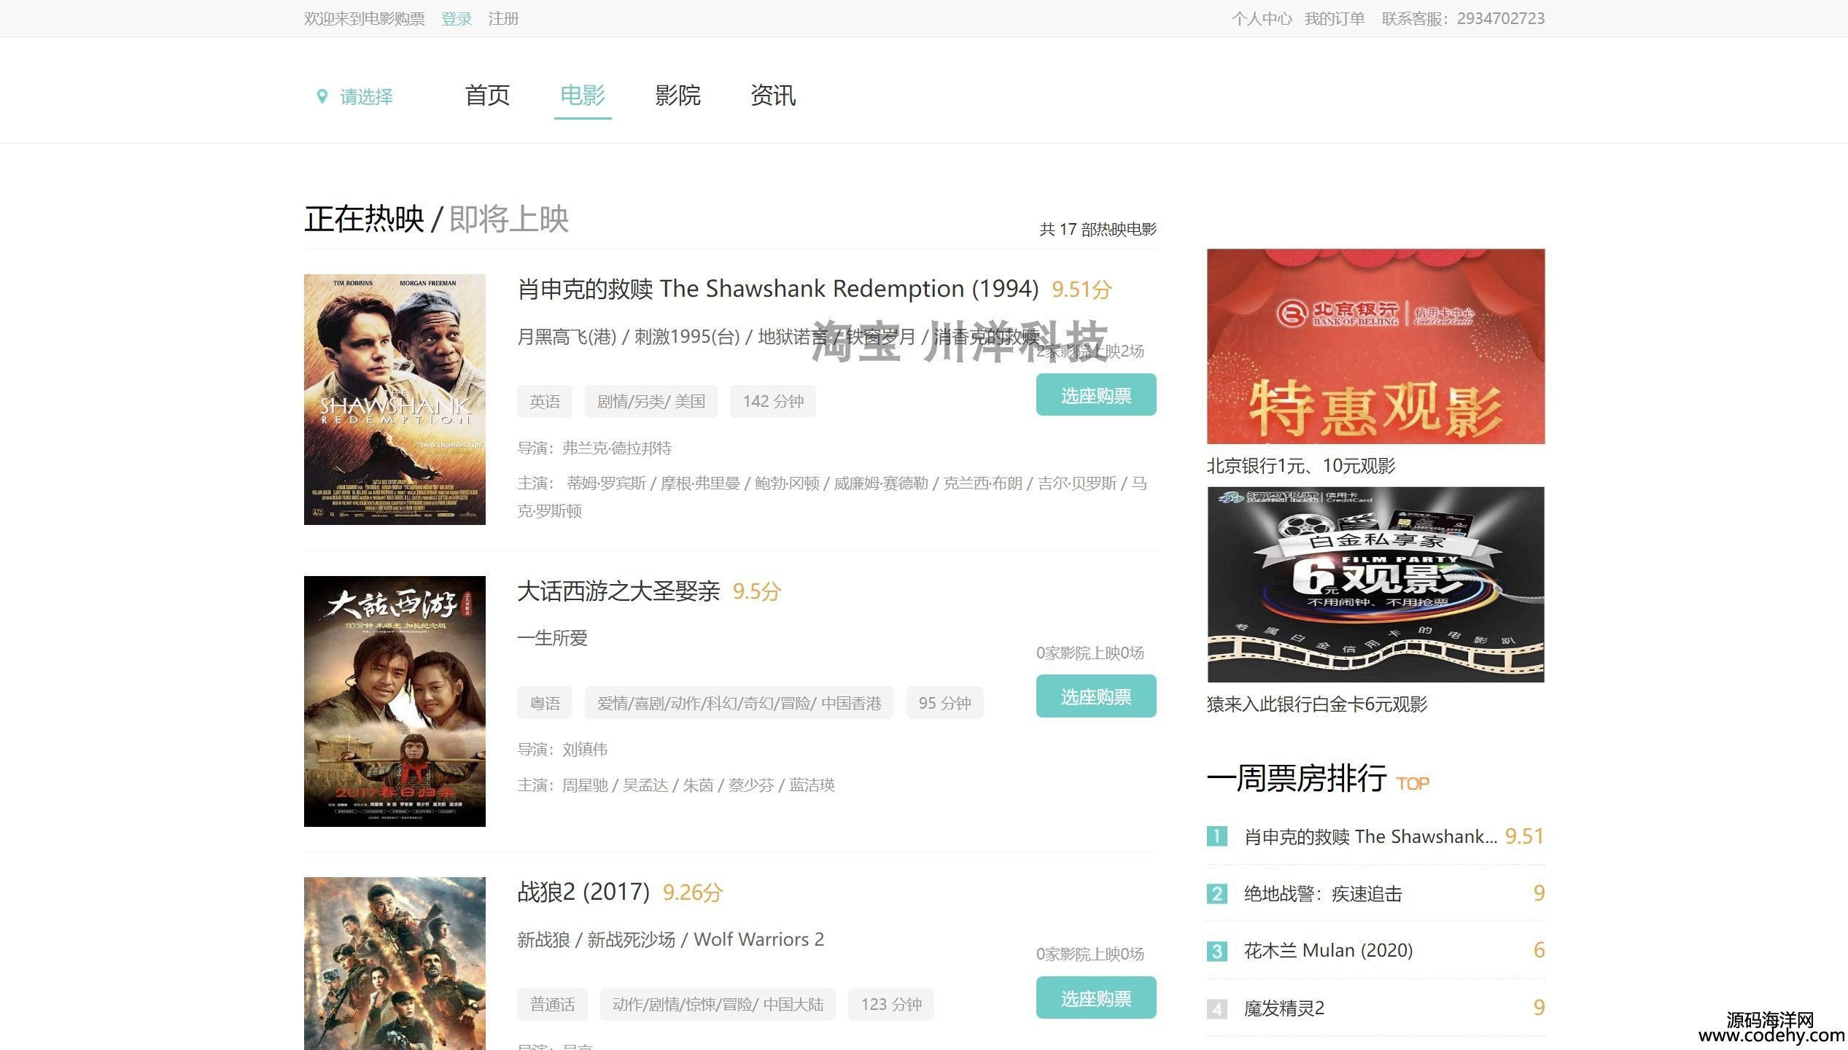Screen dimensions: 1848x1050
Task: Open ranked movie 肖申克的救赎 The Shawshank...
Action: pos(1370,836)
